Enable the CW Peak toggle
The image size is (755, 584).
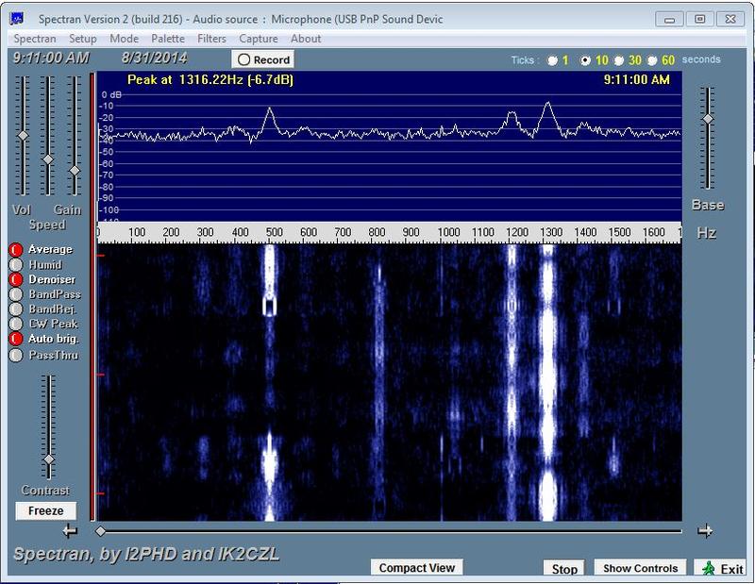(x=16, y=324)
